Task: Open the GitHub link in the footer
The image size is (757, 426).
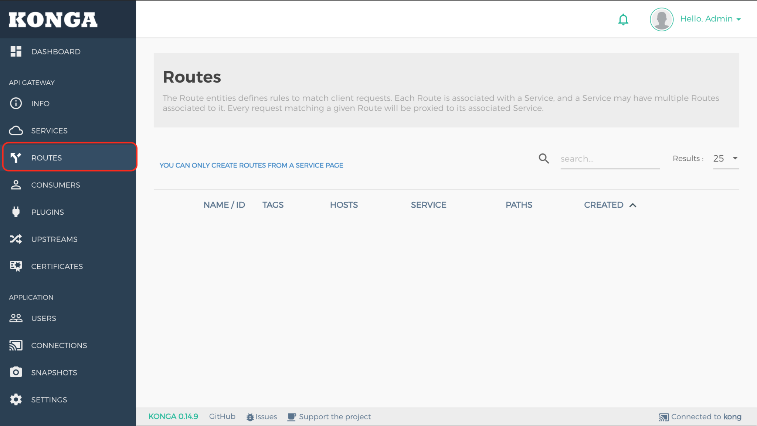Action: (222, 416)
